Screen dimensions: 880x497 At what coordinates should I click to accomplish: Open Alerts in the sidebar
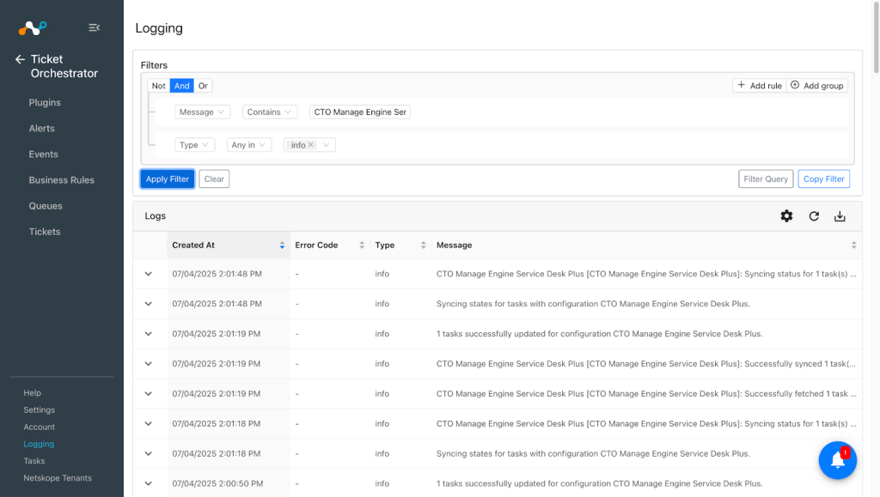tap(42, 128)
